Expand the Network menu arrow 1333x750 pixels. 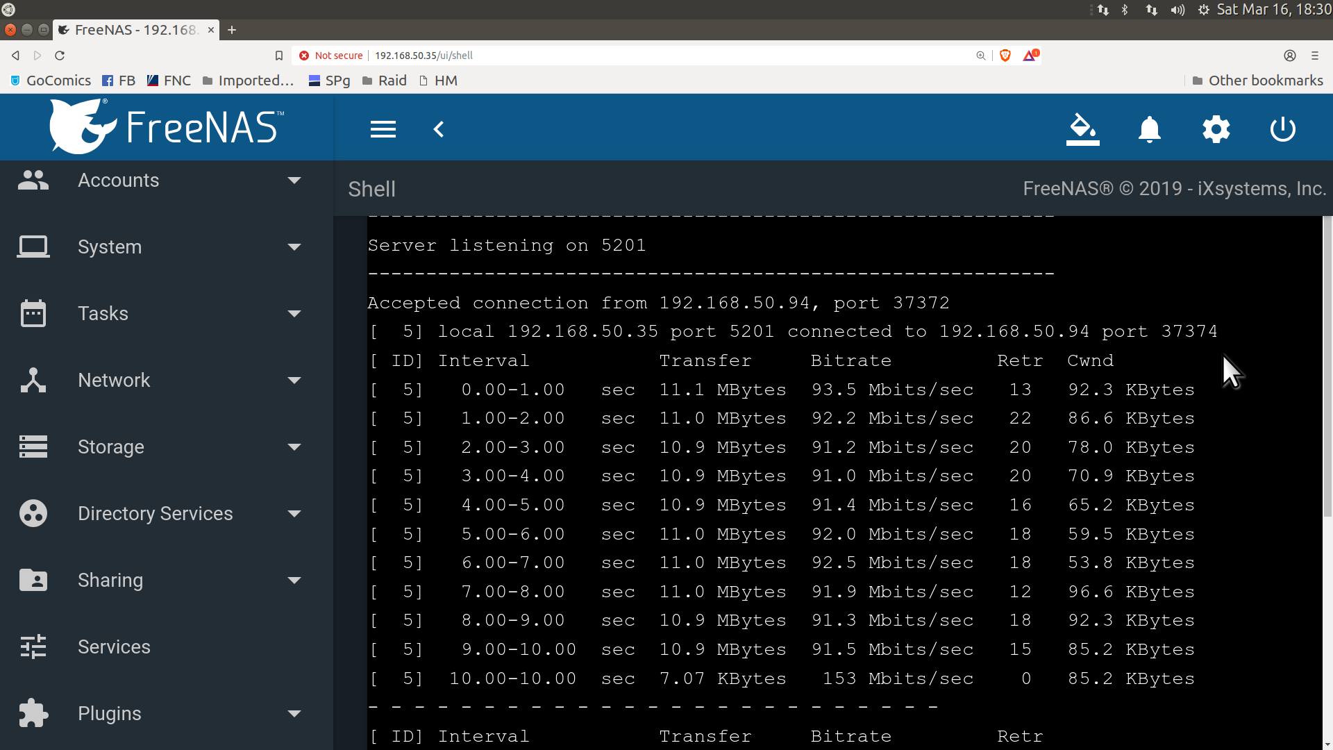coord(294,381)
